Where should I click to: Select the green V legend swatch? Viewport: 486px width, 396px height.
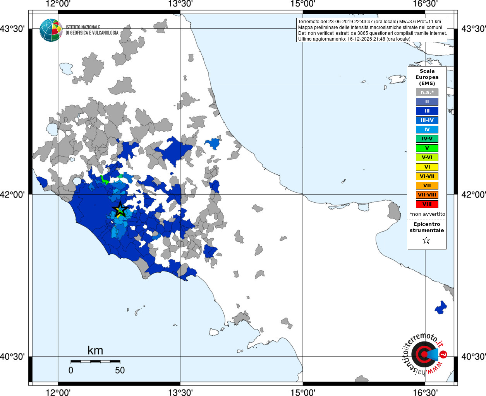[427, 148]
